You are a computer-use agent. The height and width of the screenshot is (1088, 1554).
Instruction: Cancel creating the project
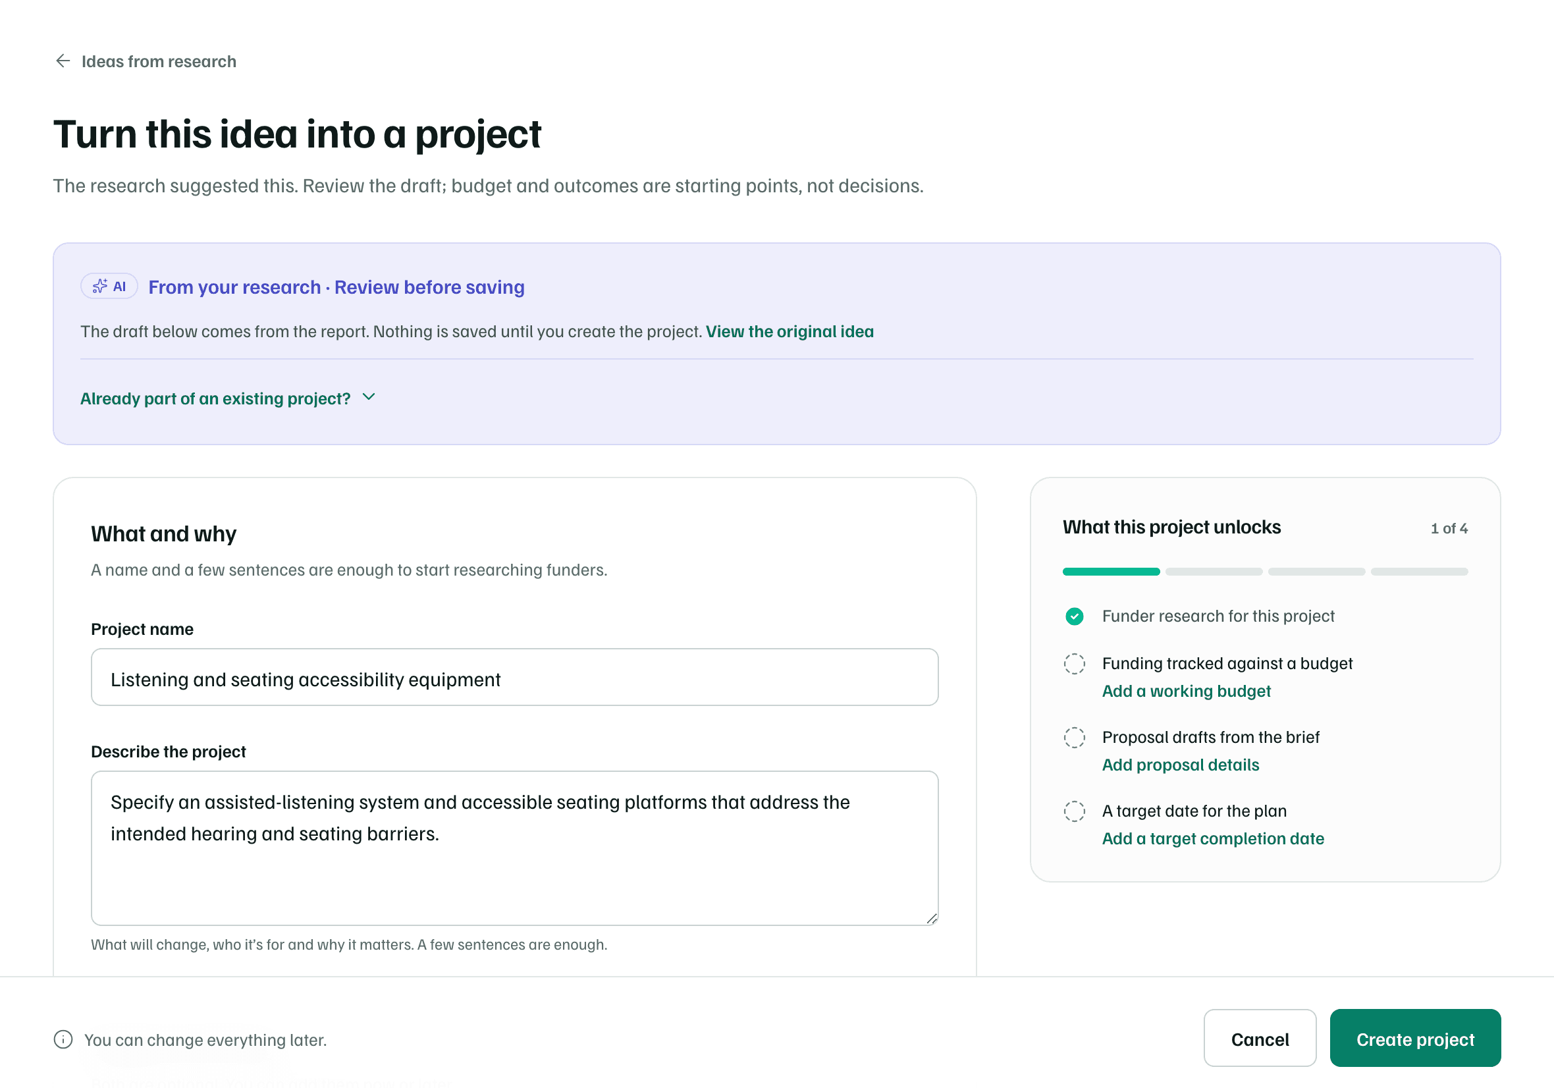point(1260,1038)
